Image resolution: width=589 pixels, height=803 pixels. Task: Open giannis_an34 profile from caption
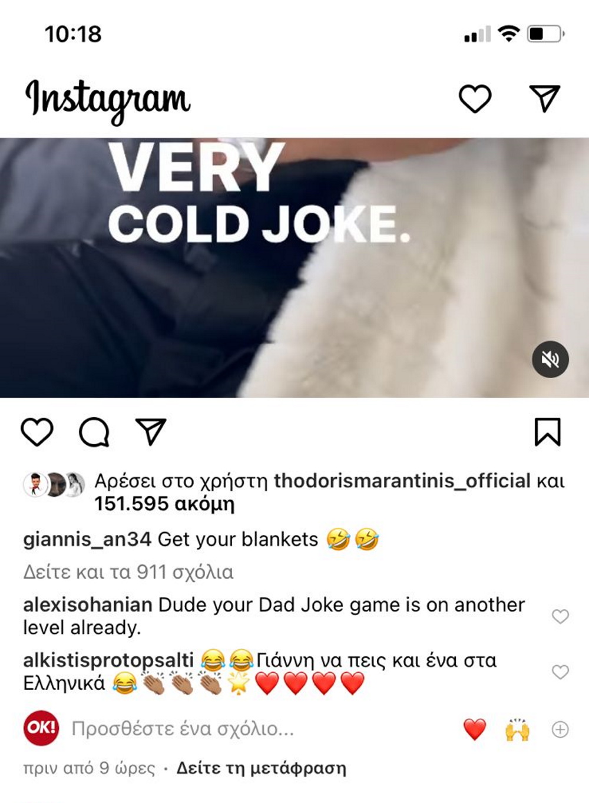87,539
